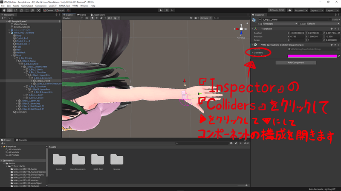Screen dimensions: 341x191
Task: Expand the Colliders property
Action: pos(253,53)
